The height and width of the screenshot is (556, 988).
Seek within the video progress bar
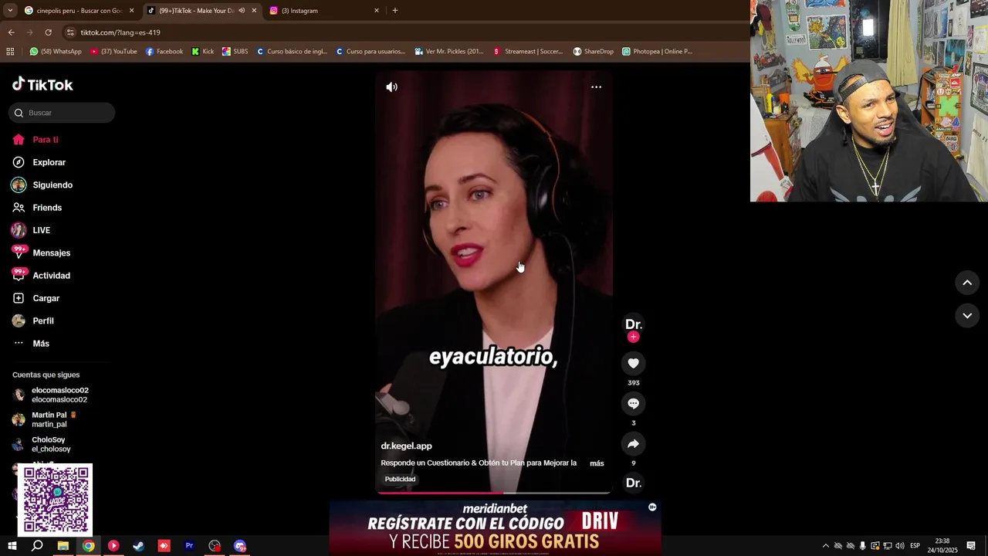pyautogui.click(x=494, y=492)
